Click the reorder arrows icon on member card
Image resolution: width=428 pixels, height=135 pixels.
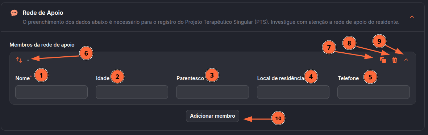click(19, 60)
